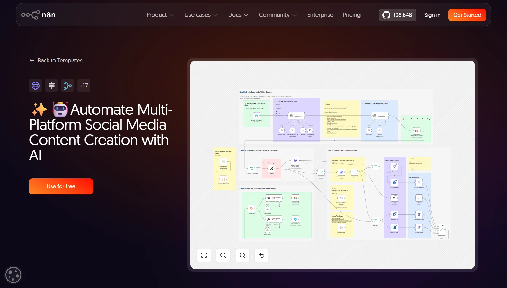Open the GitHub stars counter 198,648
This screenshot has width=507, height=288.
coord(397,15)
